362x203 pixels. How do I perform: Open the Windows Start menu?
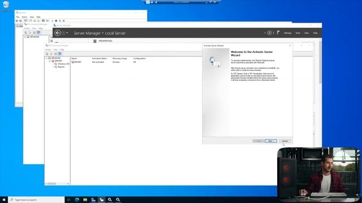coord(4,200)
